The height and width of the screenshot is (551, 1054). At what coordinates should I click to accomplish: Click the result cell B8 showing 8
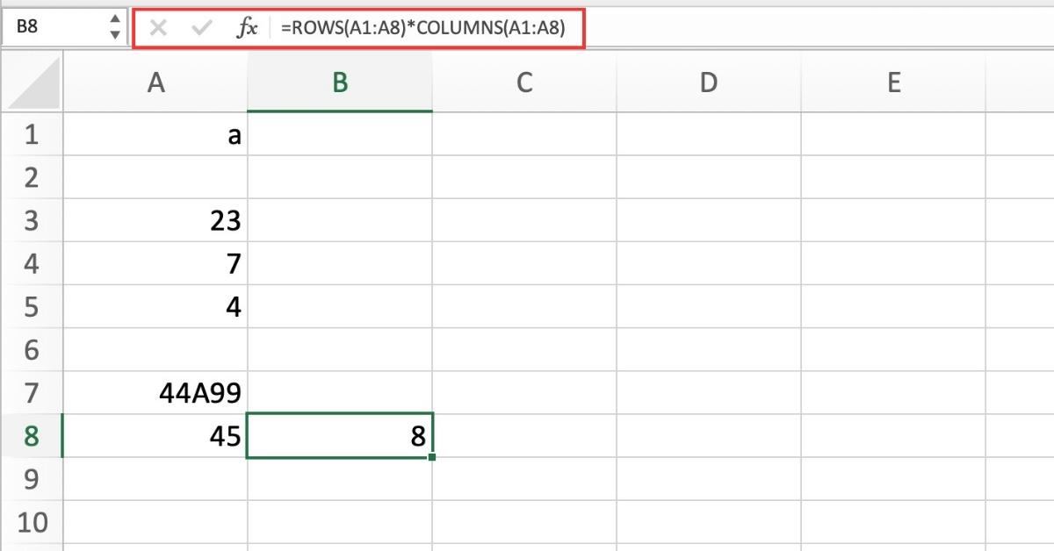coord(340,435)
